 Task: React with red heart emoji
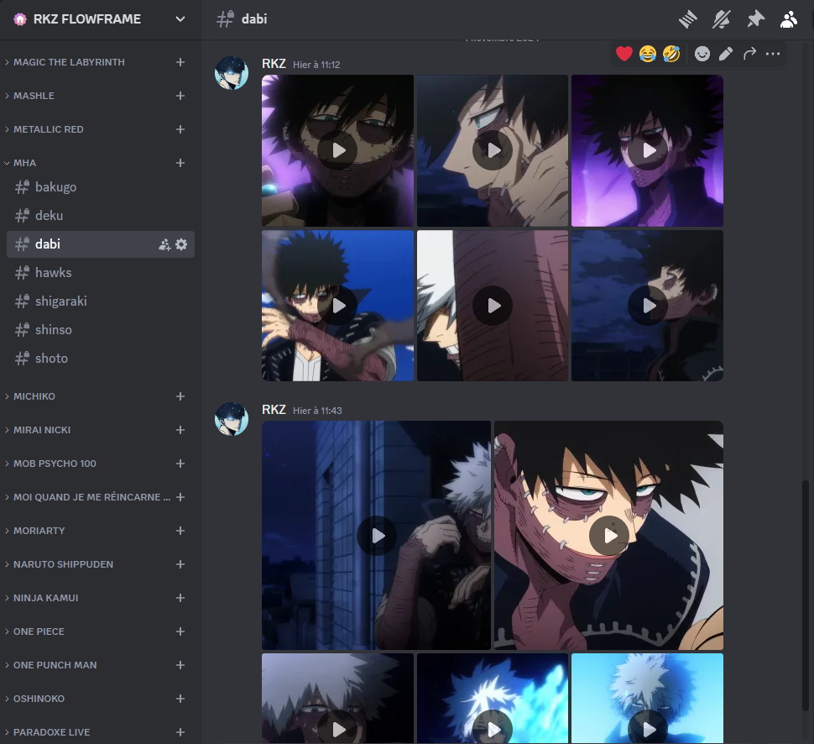(x=624, y=54)
